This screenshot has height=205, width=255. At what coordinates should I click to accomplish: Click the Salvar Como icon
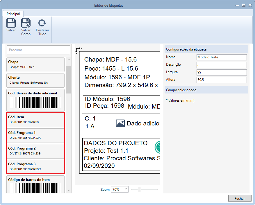[x=26, y=23]
